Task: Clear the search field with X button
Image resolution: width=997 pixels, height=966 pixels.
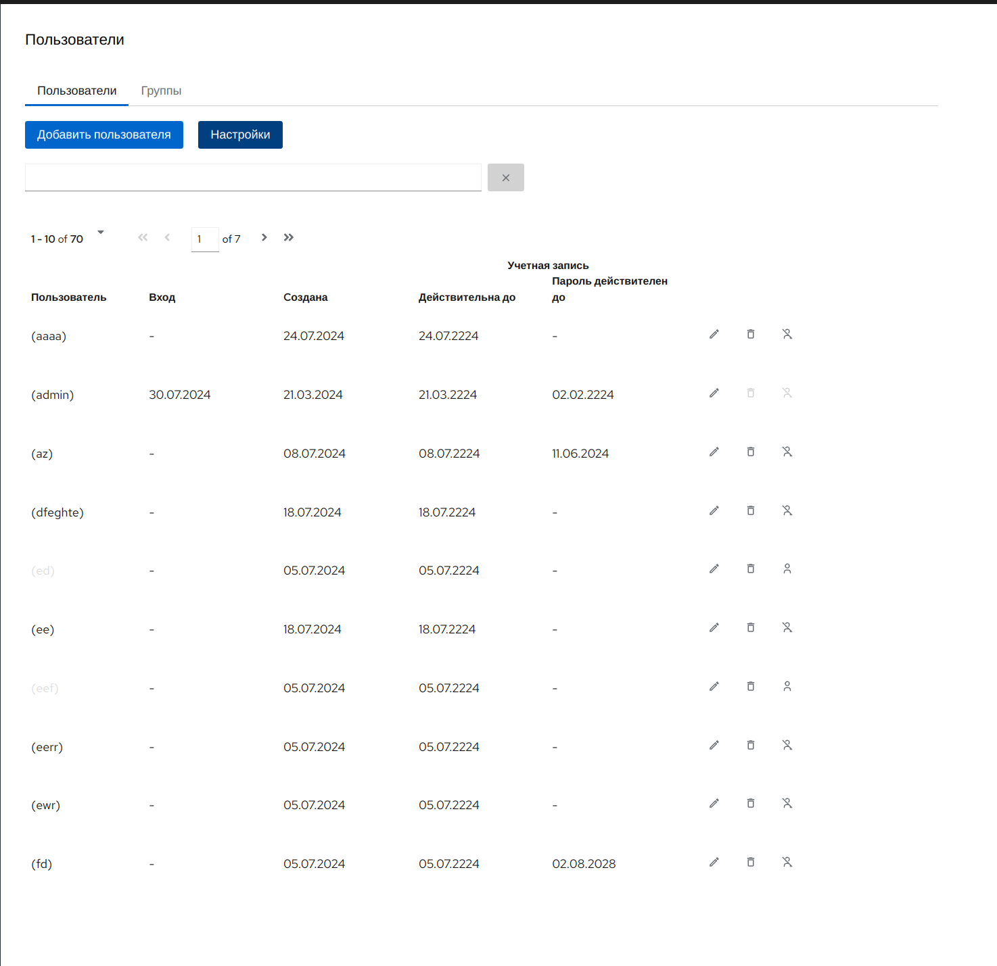Action: point(505,178)
